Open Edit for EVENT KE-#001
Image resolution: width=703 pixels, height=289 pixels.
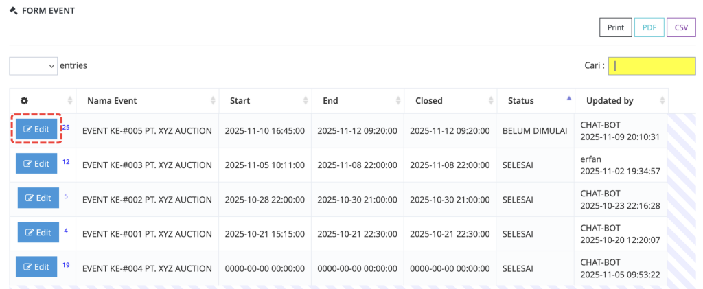[x=38, y=232]
